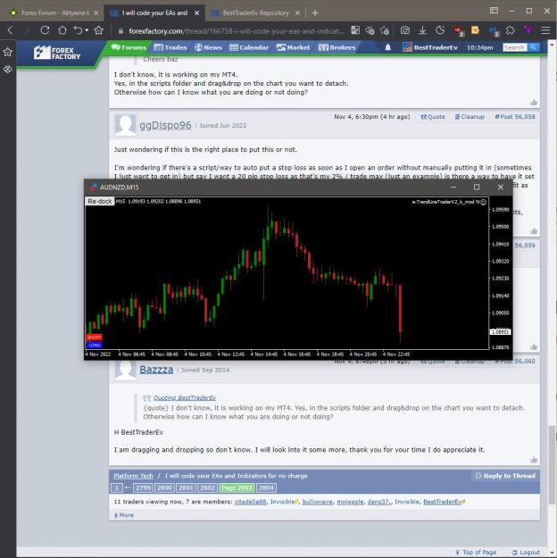Open the Forums menu
Image resolution: width=557 pixels, height=558 pixels.
pos(129,47)
